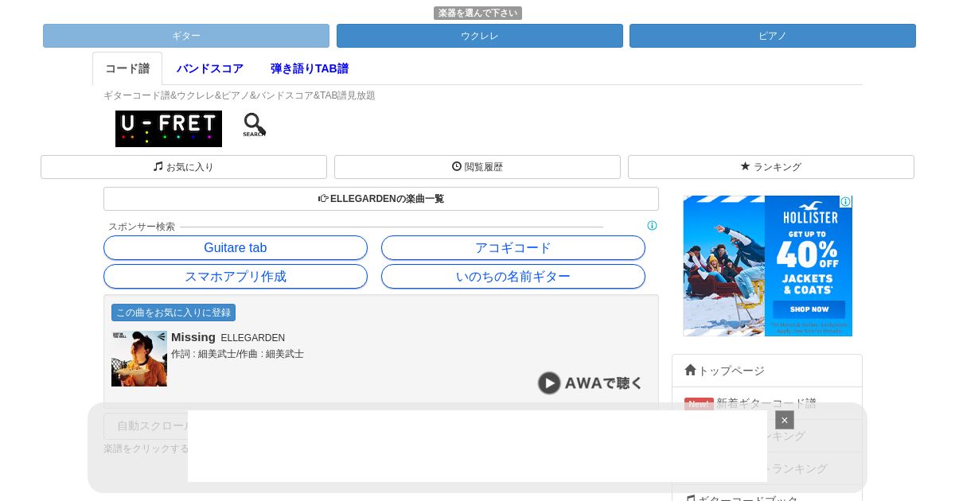
Task: Click the song title Missing
Action: tap(193, 337)
